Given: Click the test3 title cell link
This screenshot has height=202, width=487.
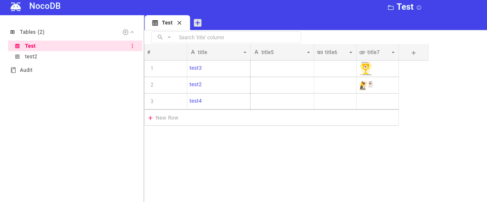Looking at the screenshot, I should pyautogui.click(x=195, y=68).
